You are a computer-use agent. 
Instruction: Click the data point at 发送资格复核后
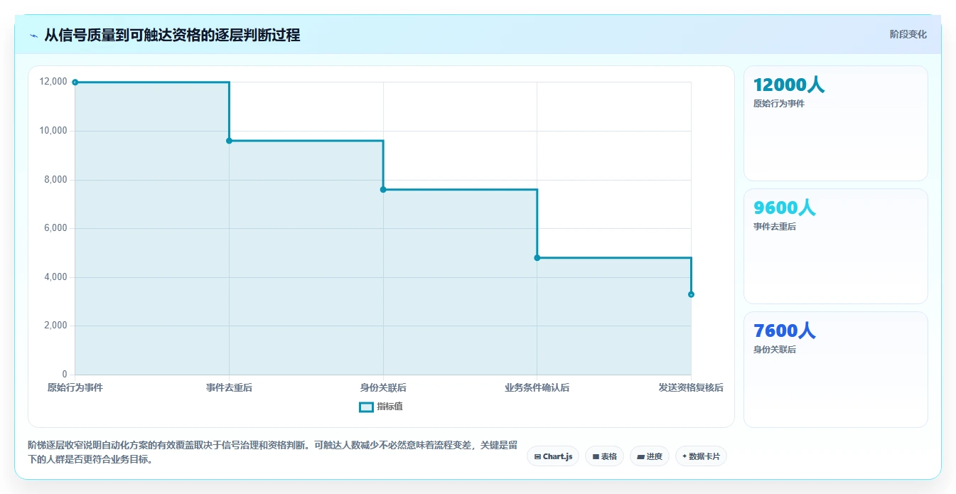point(691,294)
